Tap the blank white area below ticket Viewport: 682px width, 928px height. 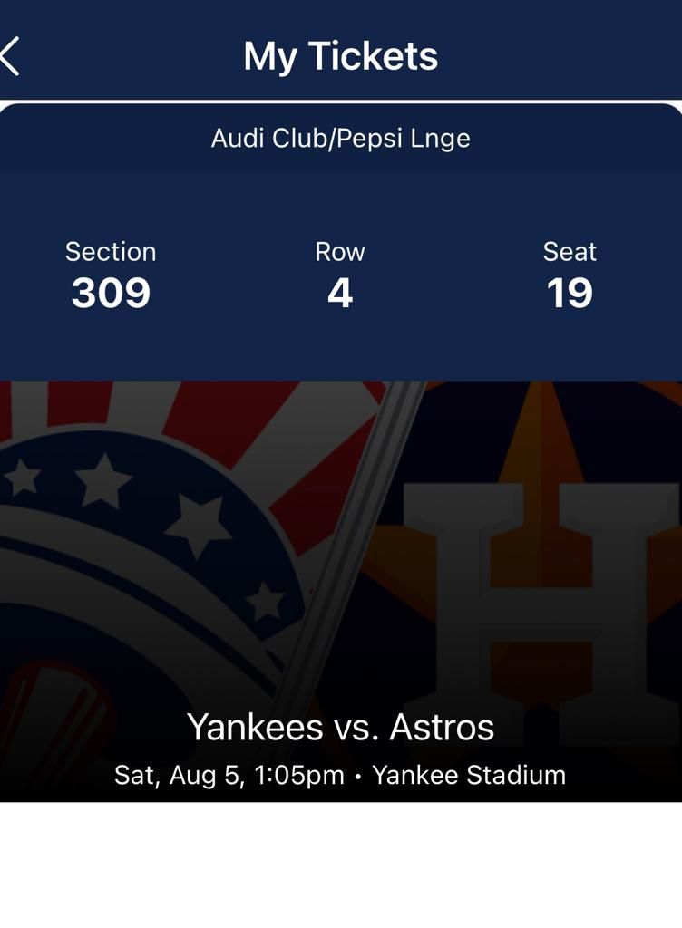tap(340, 865)
